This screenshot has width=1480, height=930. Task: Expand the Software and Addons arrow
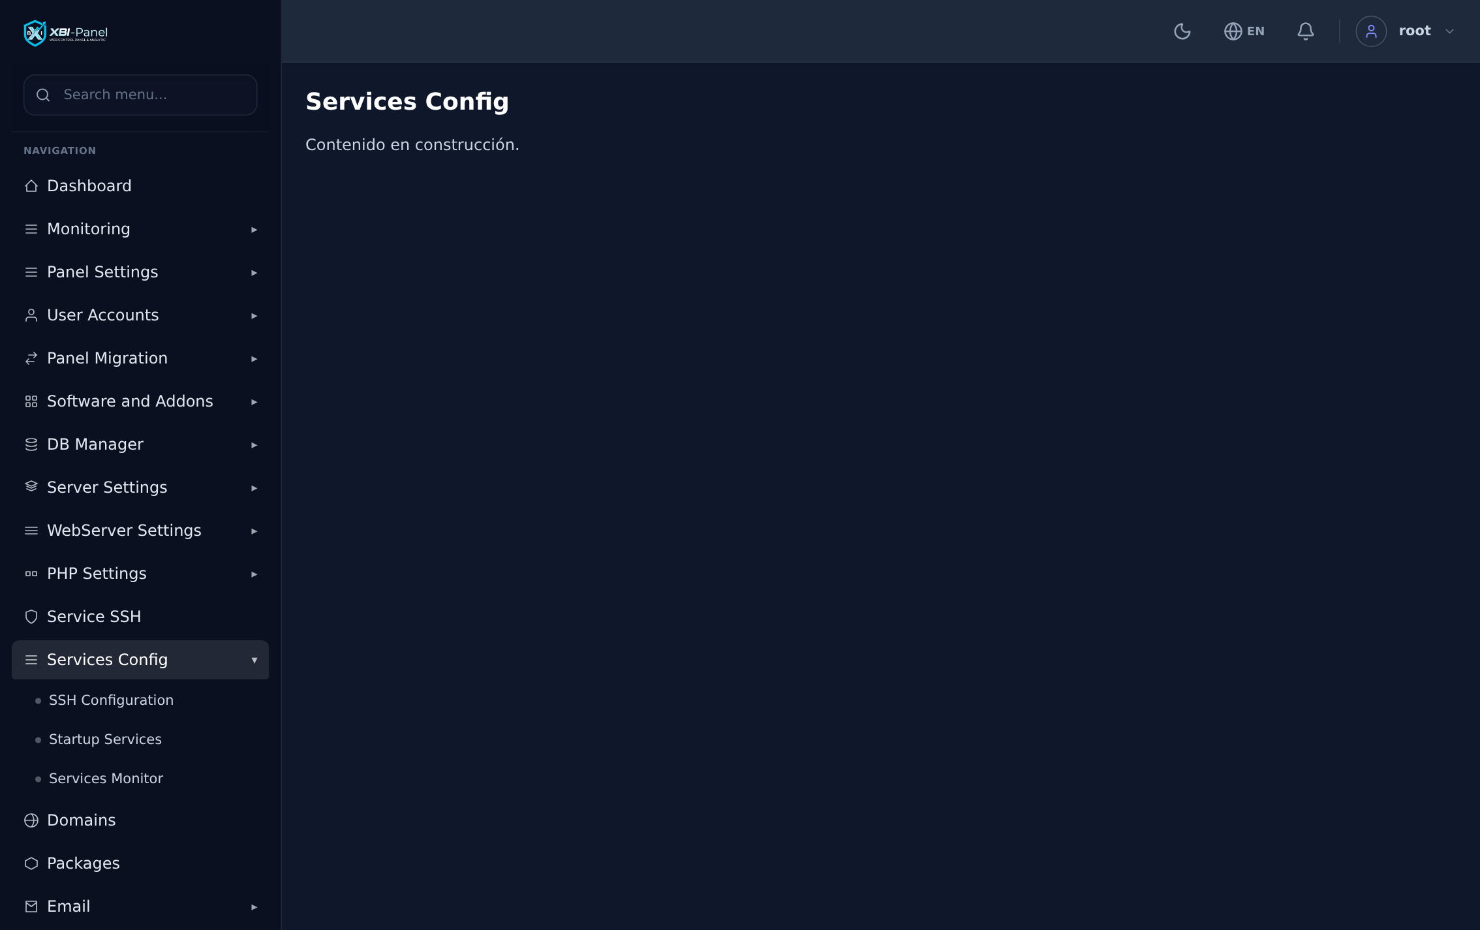(x=254, y=402)
